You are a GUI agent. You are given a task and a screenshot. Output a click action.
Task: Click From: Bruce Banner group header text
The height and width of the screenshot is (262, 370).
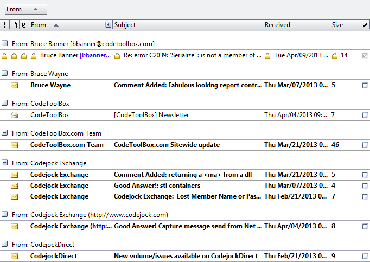click(83, 44)
